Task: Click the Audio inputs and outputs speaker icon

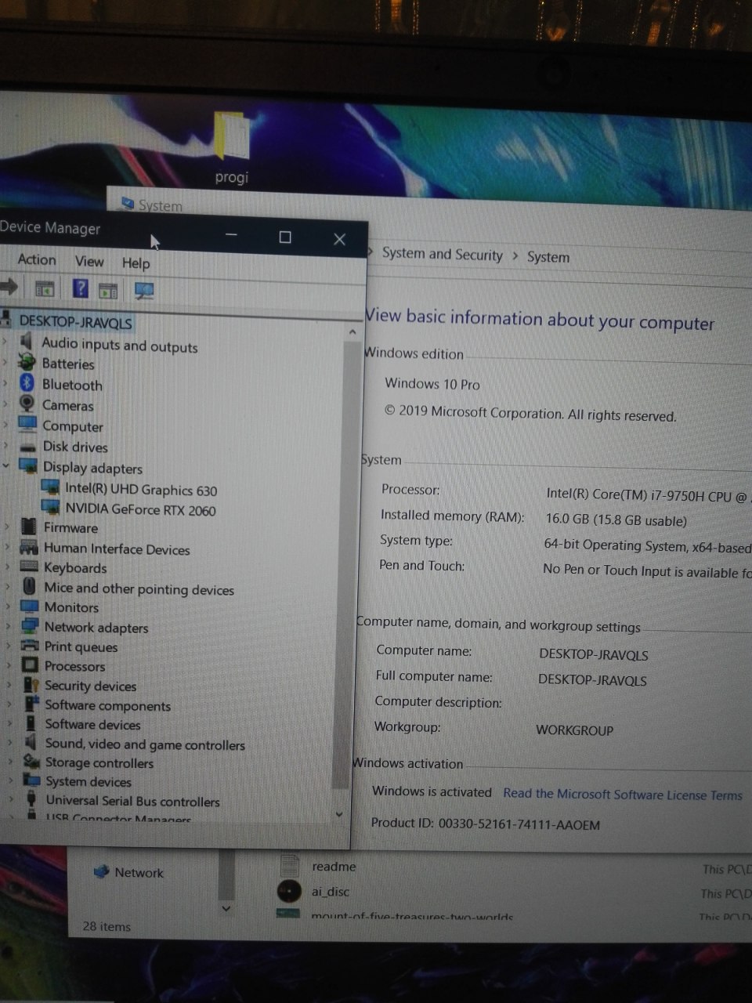Action: pos(27,341)
